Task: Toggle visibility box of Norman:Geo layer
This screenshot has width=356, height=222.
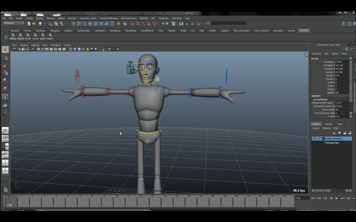Action: (315, 143)
